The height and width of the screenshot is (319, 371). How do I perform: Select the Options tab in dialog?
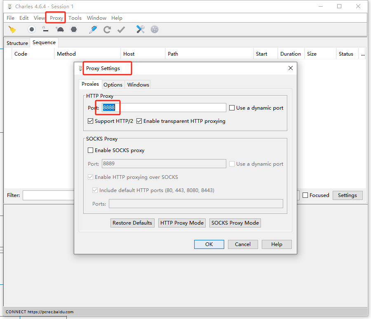tap(113, 85)
